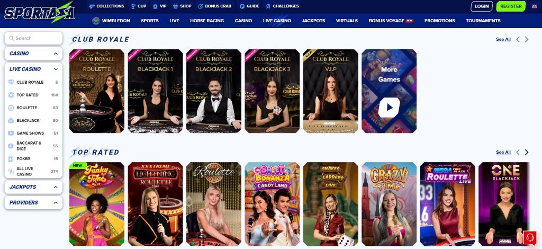This screenshot has height=249, width=542.
Task: Focus the game Search field
Action: [33, 38]
